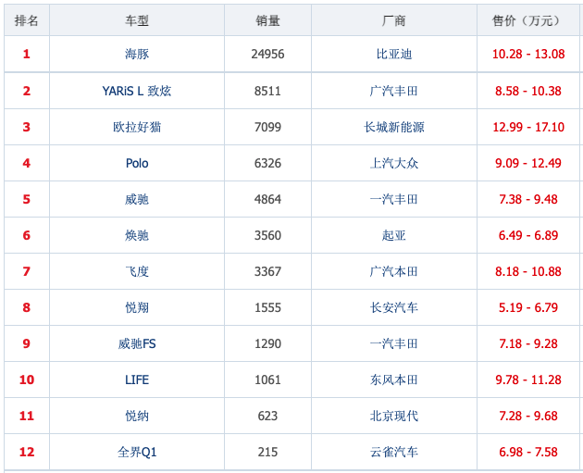
Task: Open the 飞度 model link
Action: click(137, 271)
